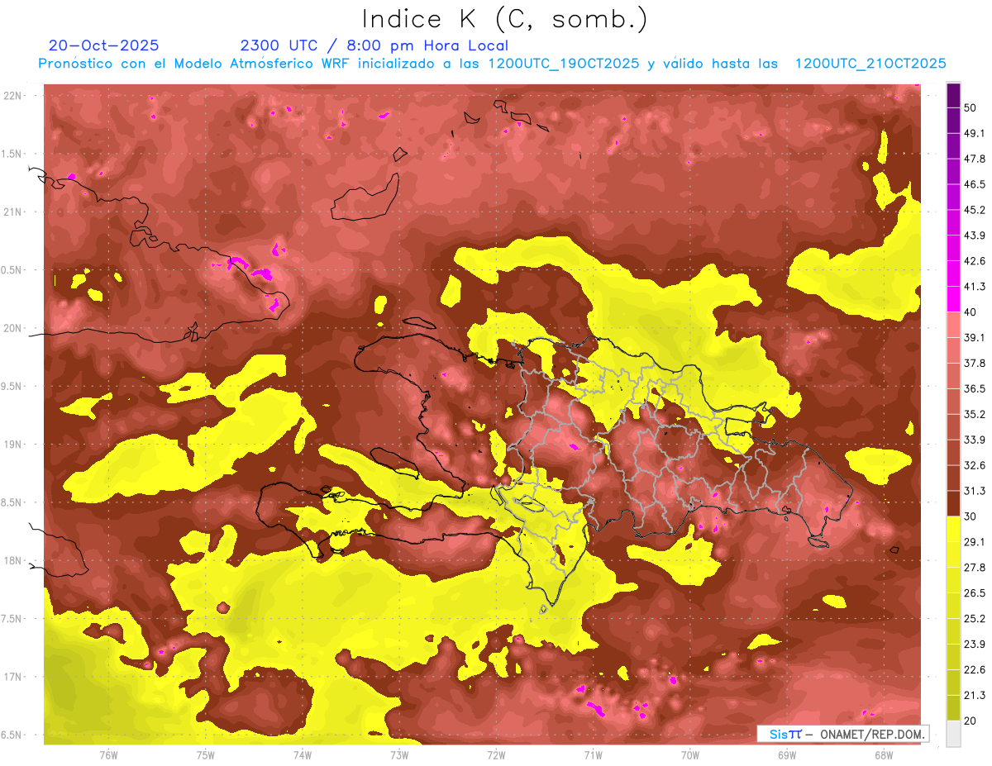Click the '2300 UTC / 8:00 pm Hora Local' label
992x766 pixels.
pyautogui.click(x=374, y=45)
